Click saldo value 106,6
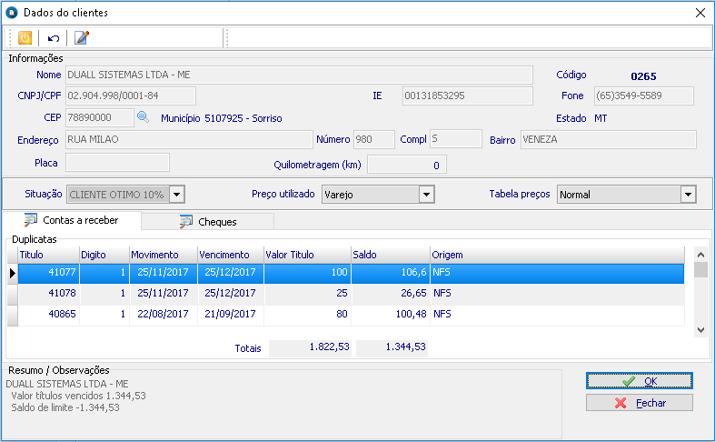 point(391,273)
